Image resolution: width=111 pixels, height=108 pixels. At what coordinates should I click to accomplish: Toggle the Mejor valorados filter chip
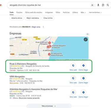click(33, 18)
